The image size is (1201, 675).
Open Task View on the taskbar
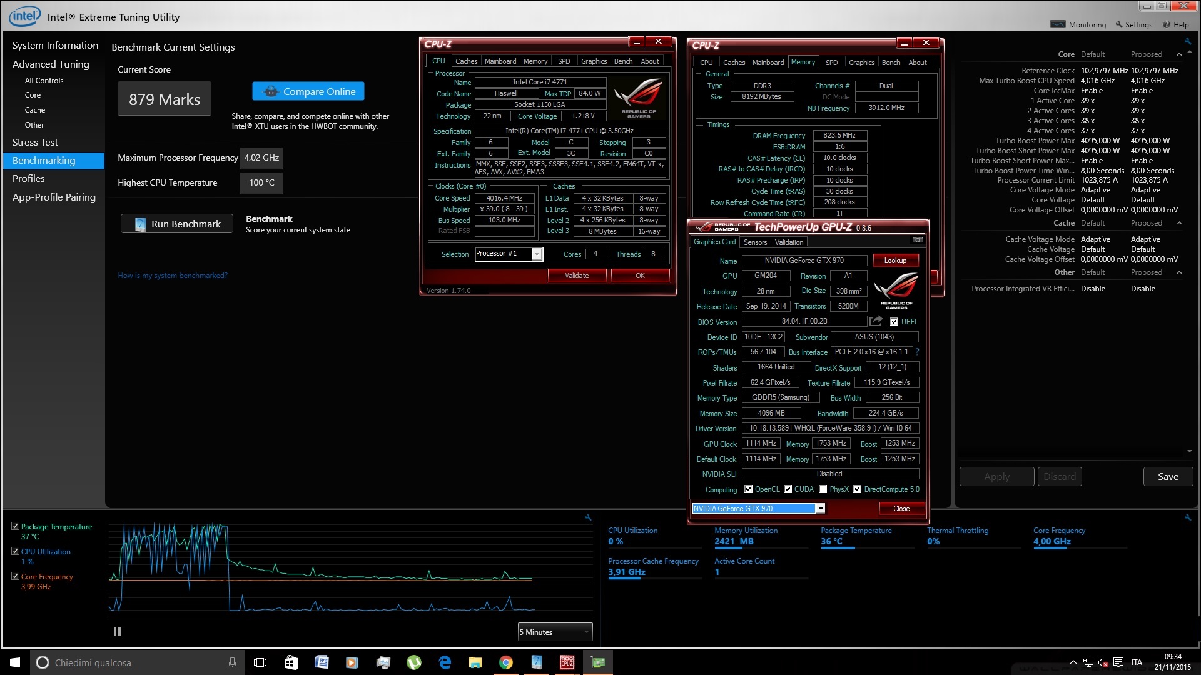[x=260, y=662]
